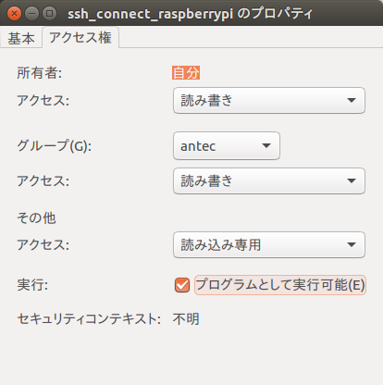Uncheck the プログラムとして実行可能 checkbox
The width and height of the screenshot is (383, 385).
[x=182, y=284]
